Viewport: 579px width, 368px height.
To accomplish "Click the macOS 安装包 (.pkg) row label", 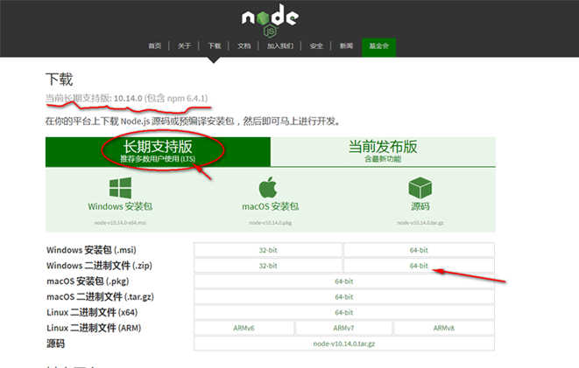I will pyautogui.click(x=88, y=281).
